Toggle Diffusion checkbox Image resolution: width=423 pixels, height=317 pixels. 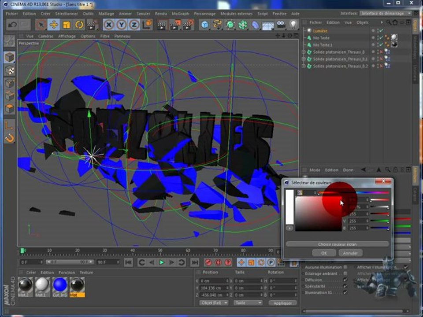(x=345, y=280)
